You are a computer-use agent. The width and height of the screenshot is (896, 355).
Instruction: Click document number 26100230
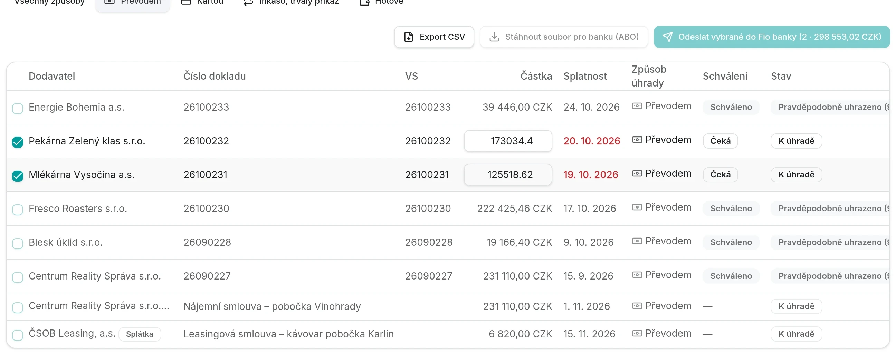click(206, 208)
